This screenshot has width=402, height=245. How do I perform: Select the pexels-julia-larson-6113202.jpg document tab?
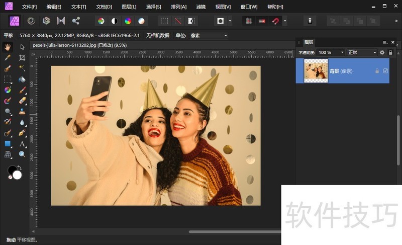80,45
